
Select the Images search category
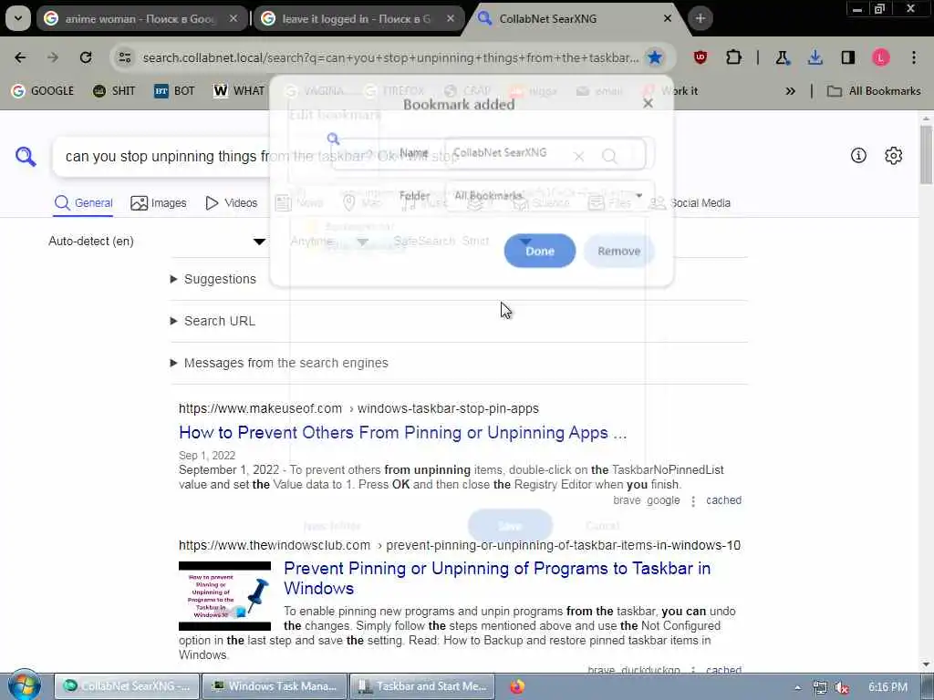[x=159, y=203]
